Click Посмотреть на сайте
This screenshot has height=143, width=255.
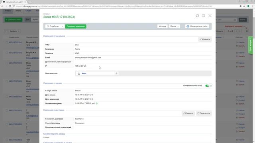point(197,26)
